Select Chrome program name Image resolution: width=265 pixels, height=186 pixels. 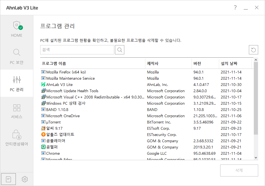(x=53, y=153)
